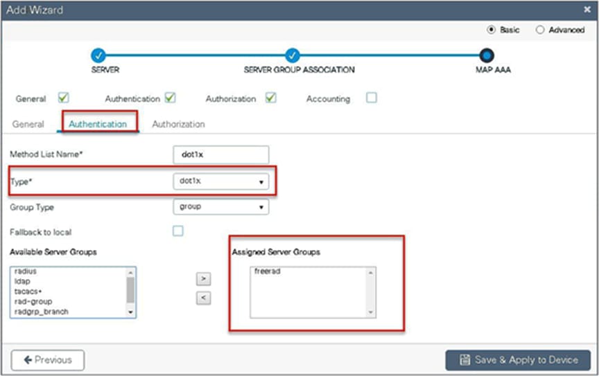This screenshot has width=599, height=376.
Task: Select the Basic radio button
Action: click(492, 30)
